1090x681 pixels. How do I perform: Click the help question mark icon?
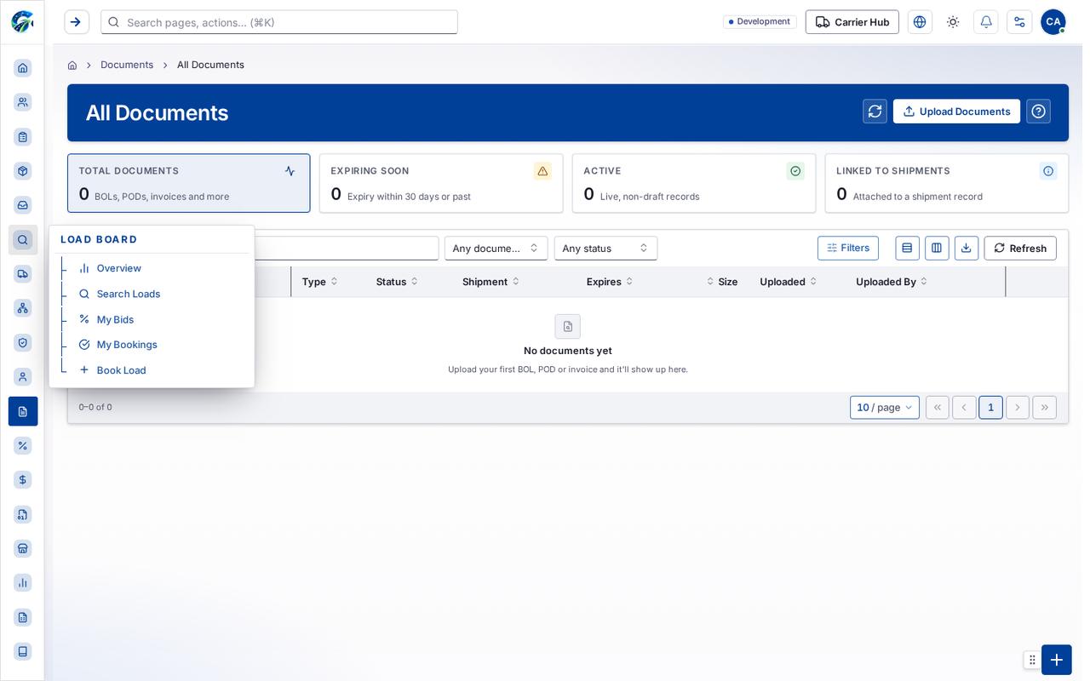(1038, 112)
